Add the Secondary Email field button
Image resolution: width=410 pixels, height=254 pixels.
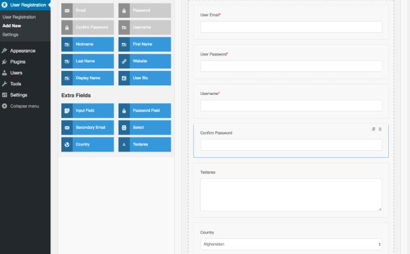87,128
